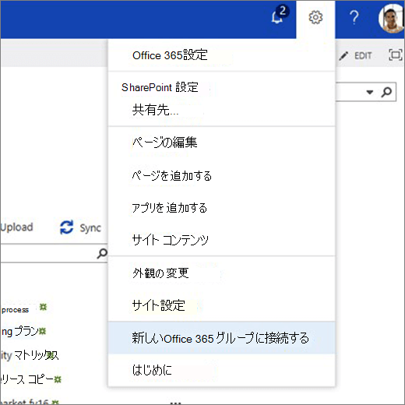The height and width of the screenshot is (405, 405).
Task: Open the document ending in process
Action: [15, 310]
